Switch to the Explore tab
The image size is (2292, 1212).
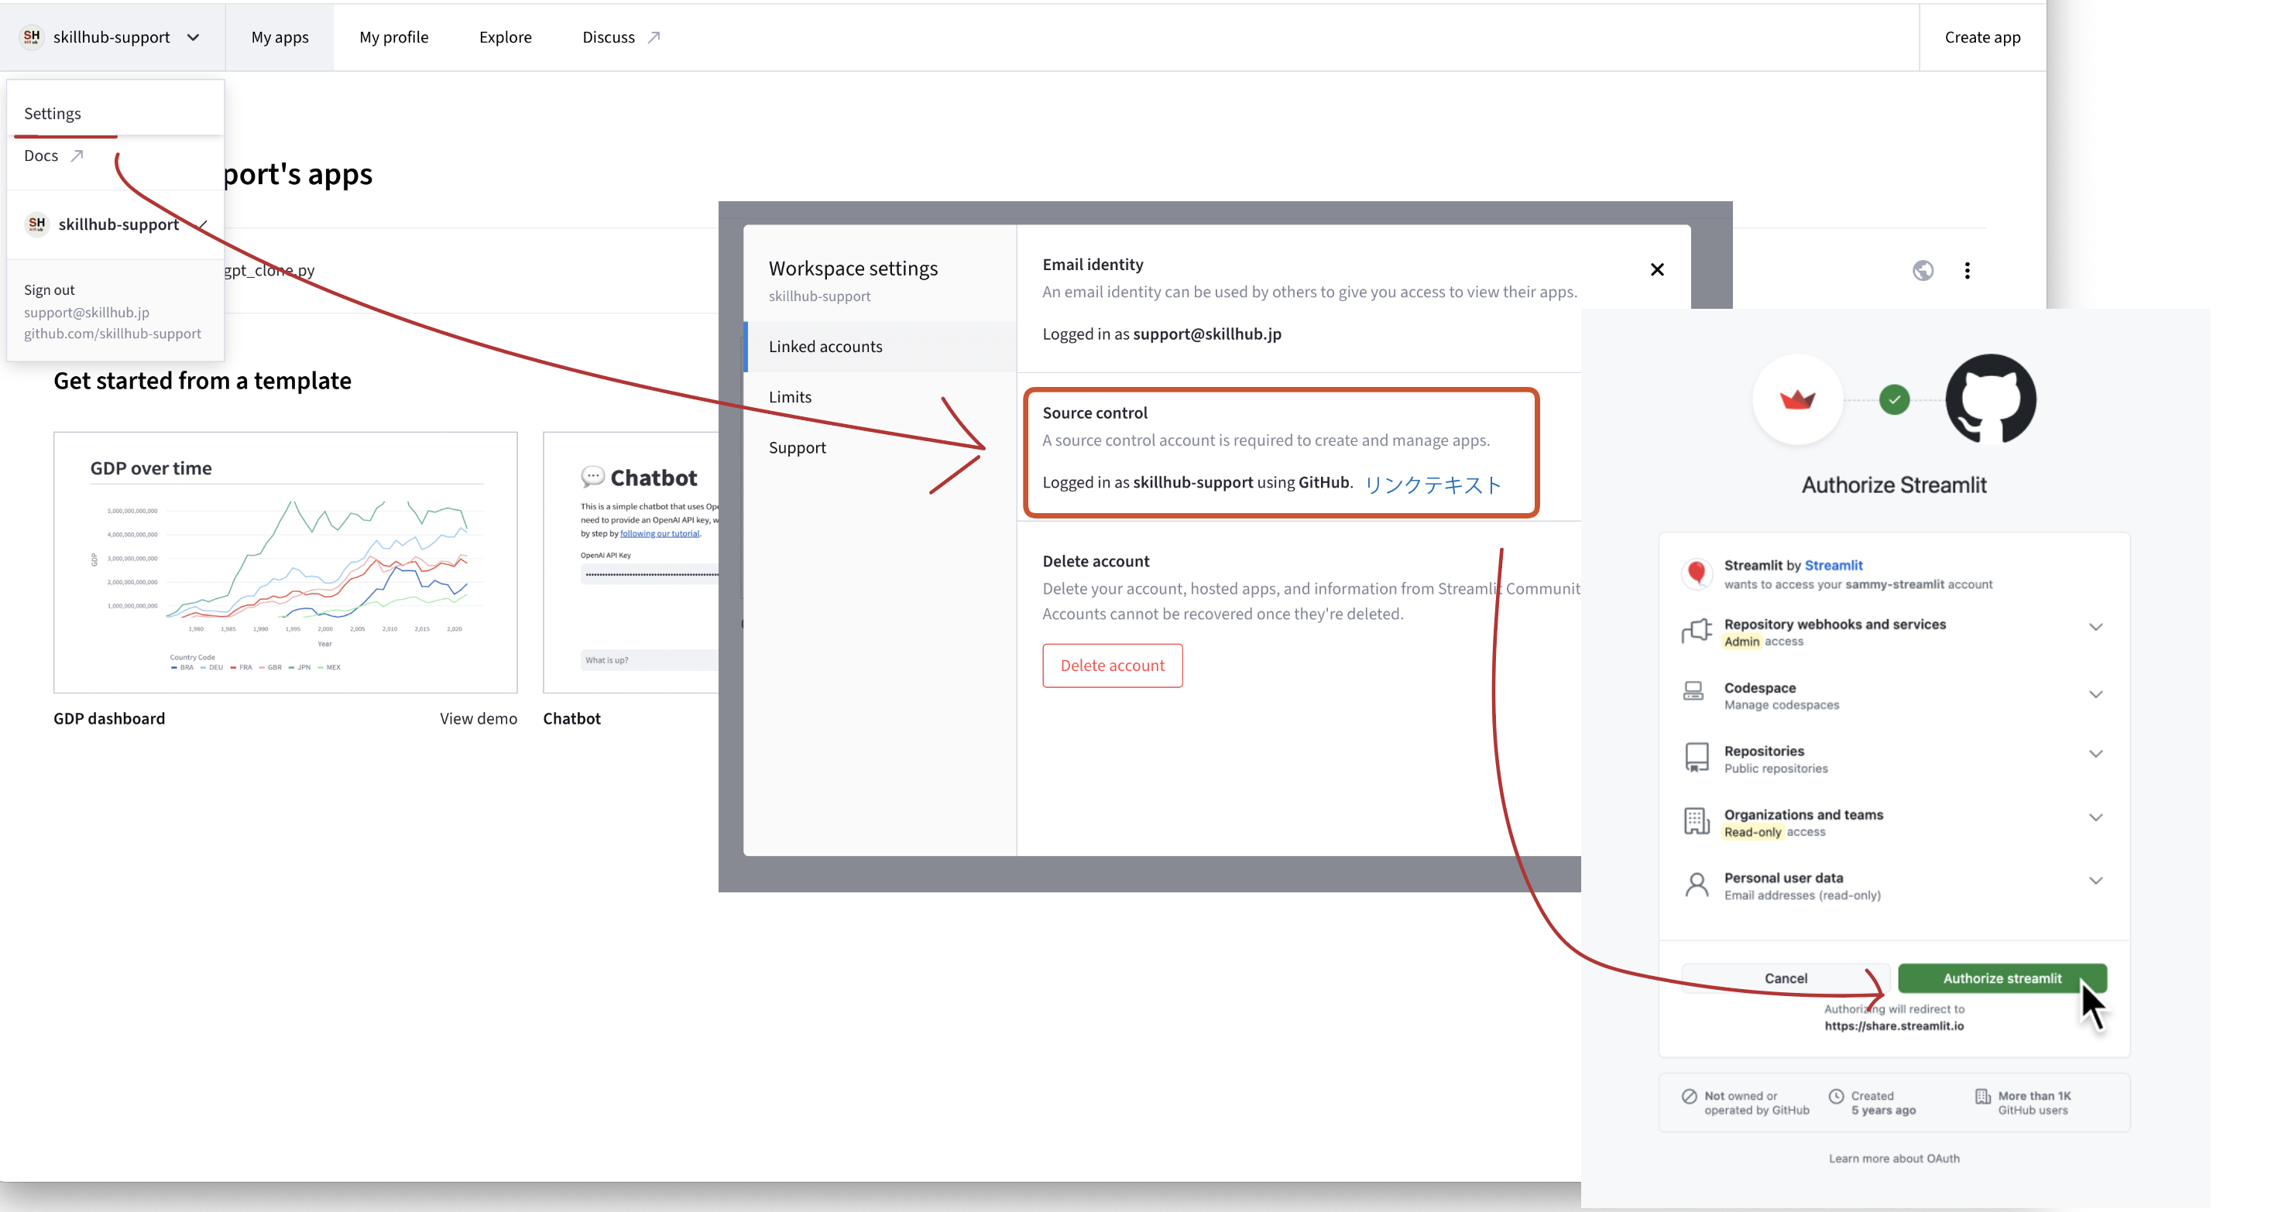505,37
